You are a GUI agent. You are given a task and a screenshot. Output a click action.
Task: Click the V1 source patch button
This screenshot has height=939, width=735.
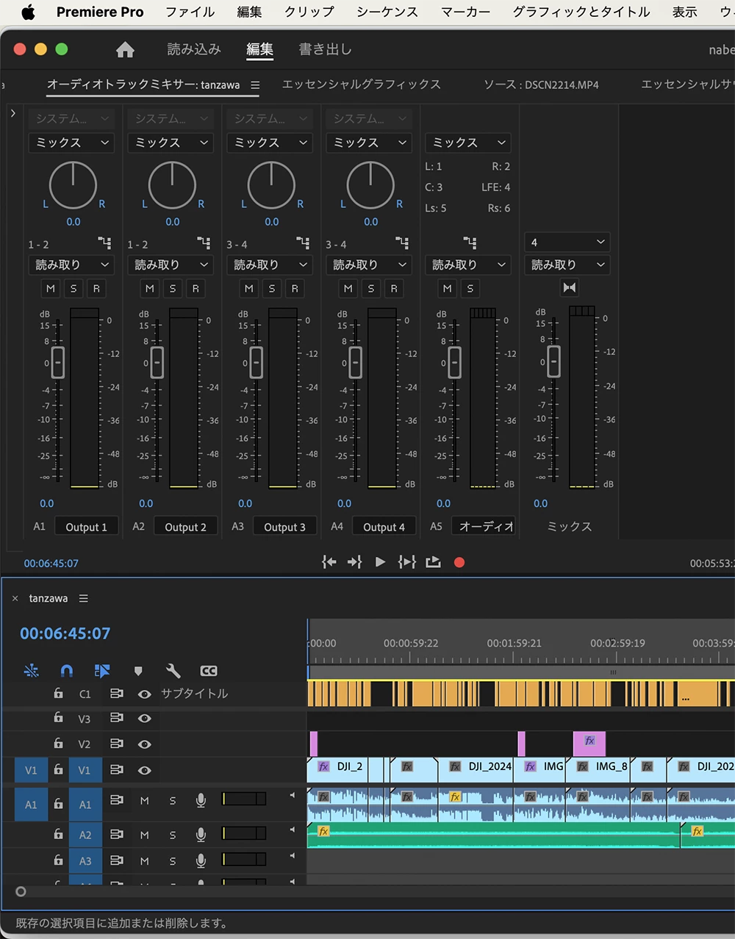click(31, 770)
